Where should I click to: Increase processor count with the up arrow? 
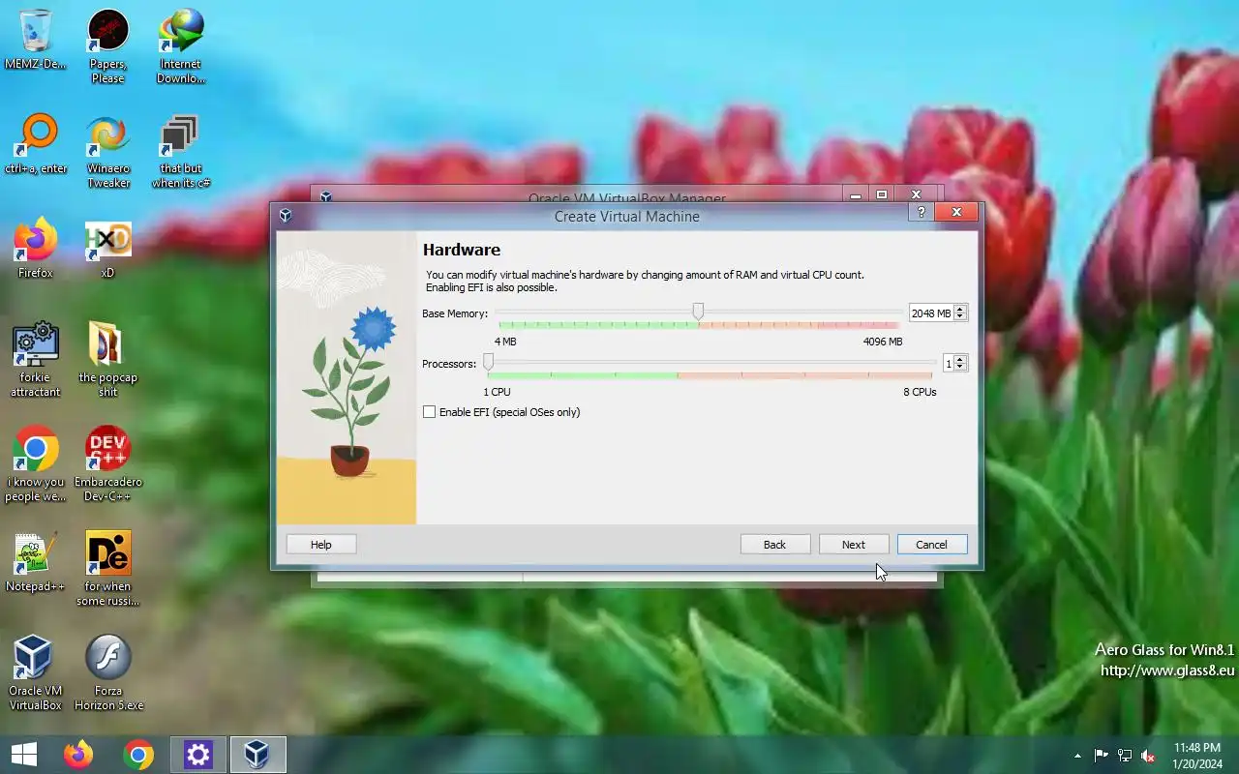[960, 359]
